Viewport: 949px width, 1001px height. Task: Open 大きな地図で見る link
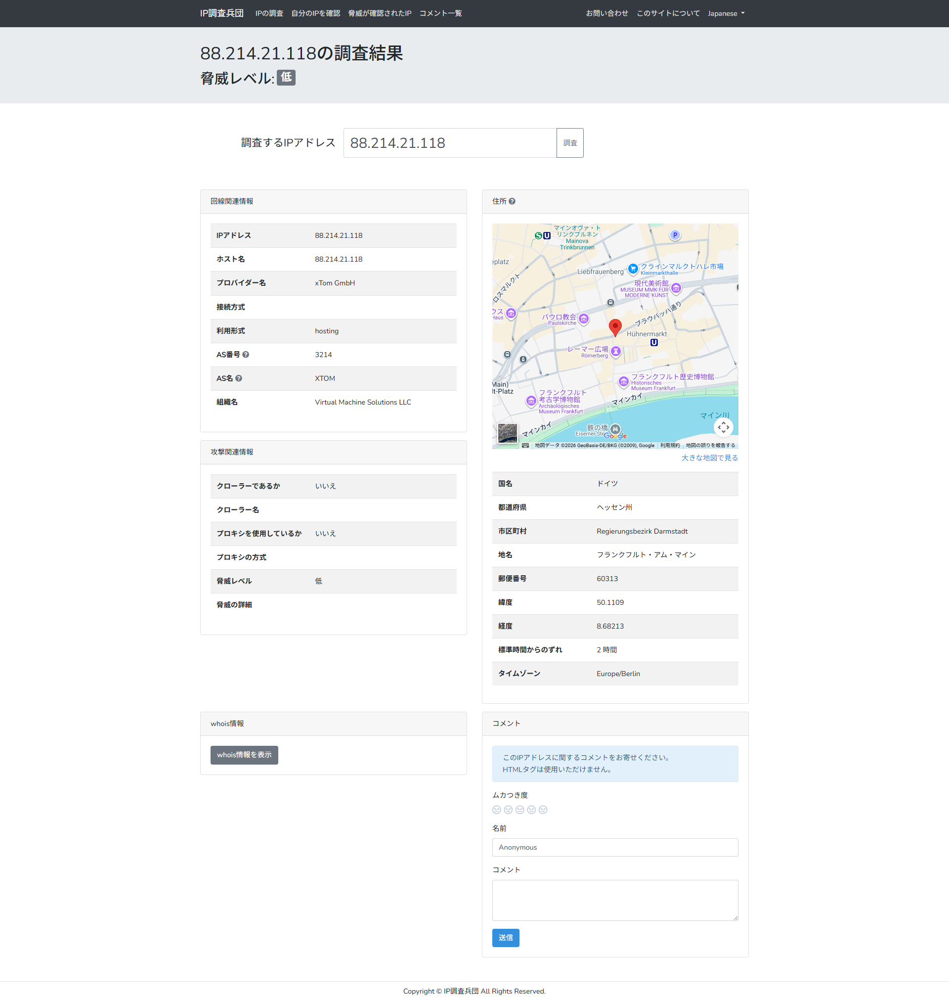point(709,458)
